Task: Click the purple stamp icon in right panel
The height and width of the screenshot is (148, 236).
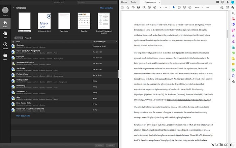Action: pyautogui.click(x=233, y=36)
